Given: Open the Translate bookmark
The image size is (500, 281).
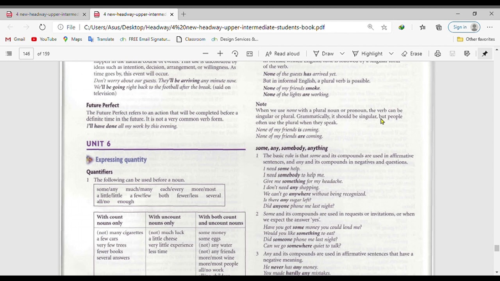Looking at the screenshot, I should [101, 39].
